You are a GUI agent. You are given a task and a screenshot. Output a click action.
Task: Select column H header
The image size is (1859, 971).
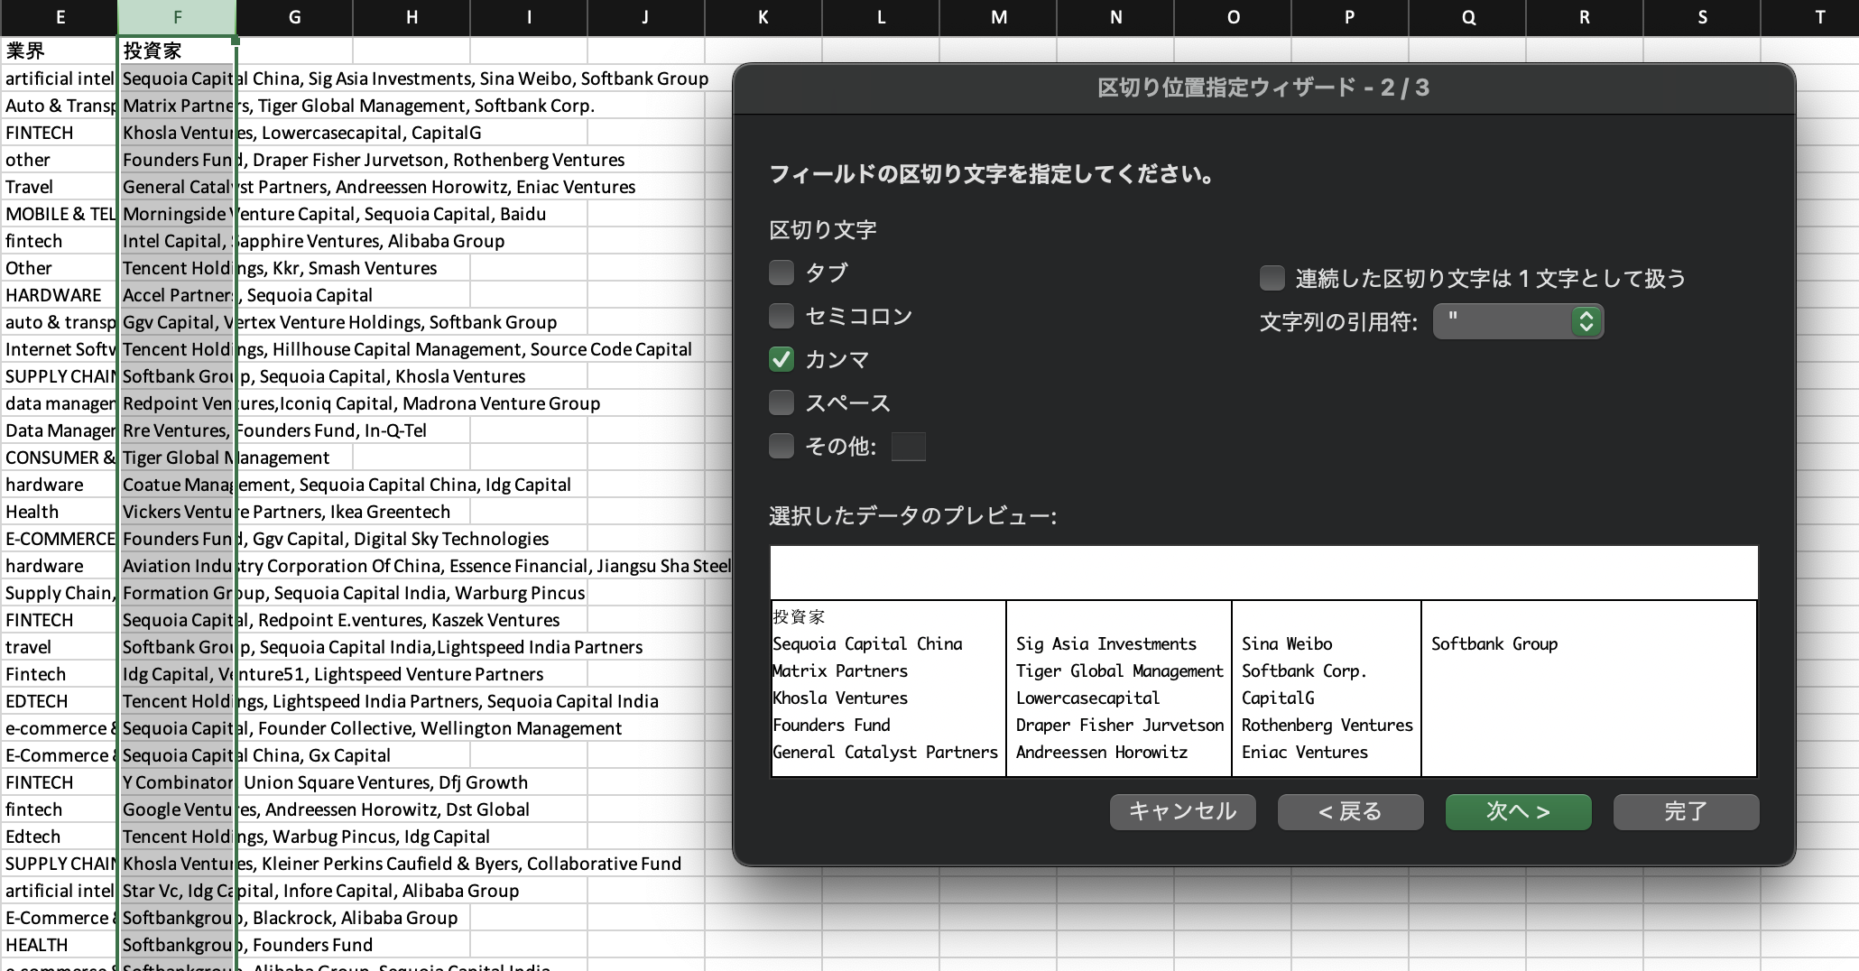pyautogui.click(x=412, y=17)
